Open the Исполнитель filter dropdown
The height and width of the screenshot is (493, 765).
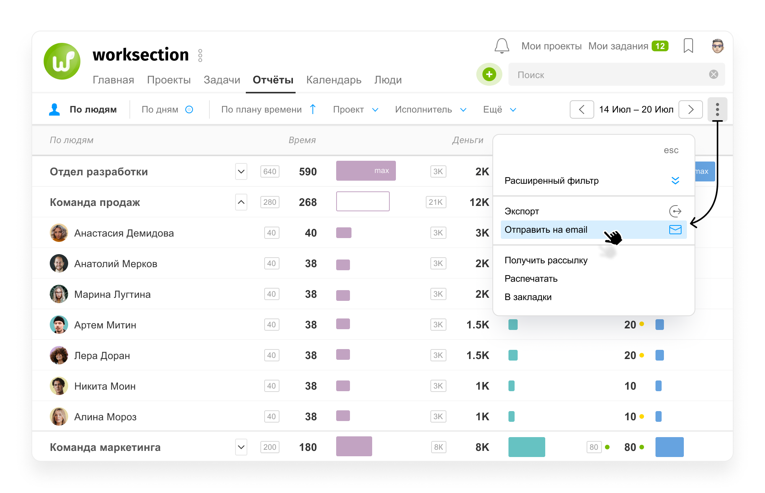click(431, 109)
